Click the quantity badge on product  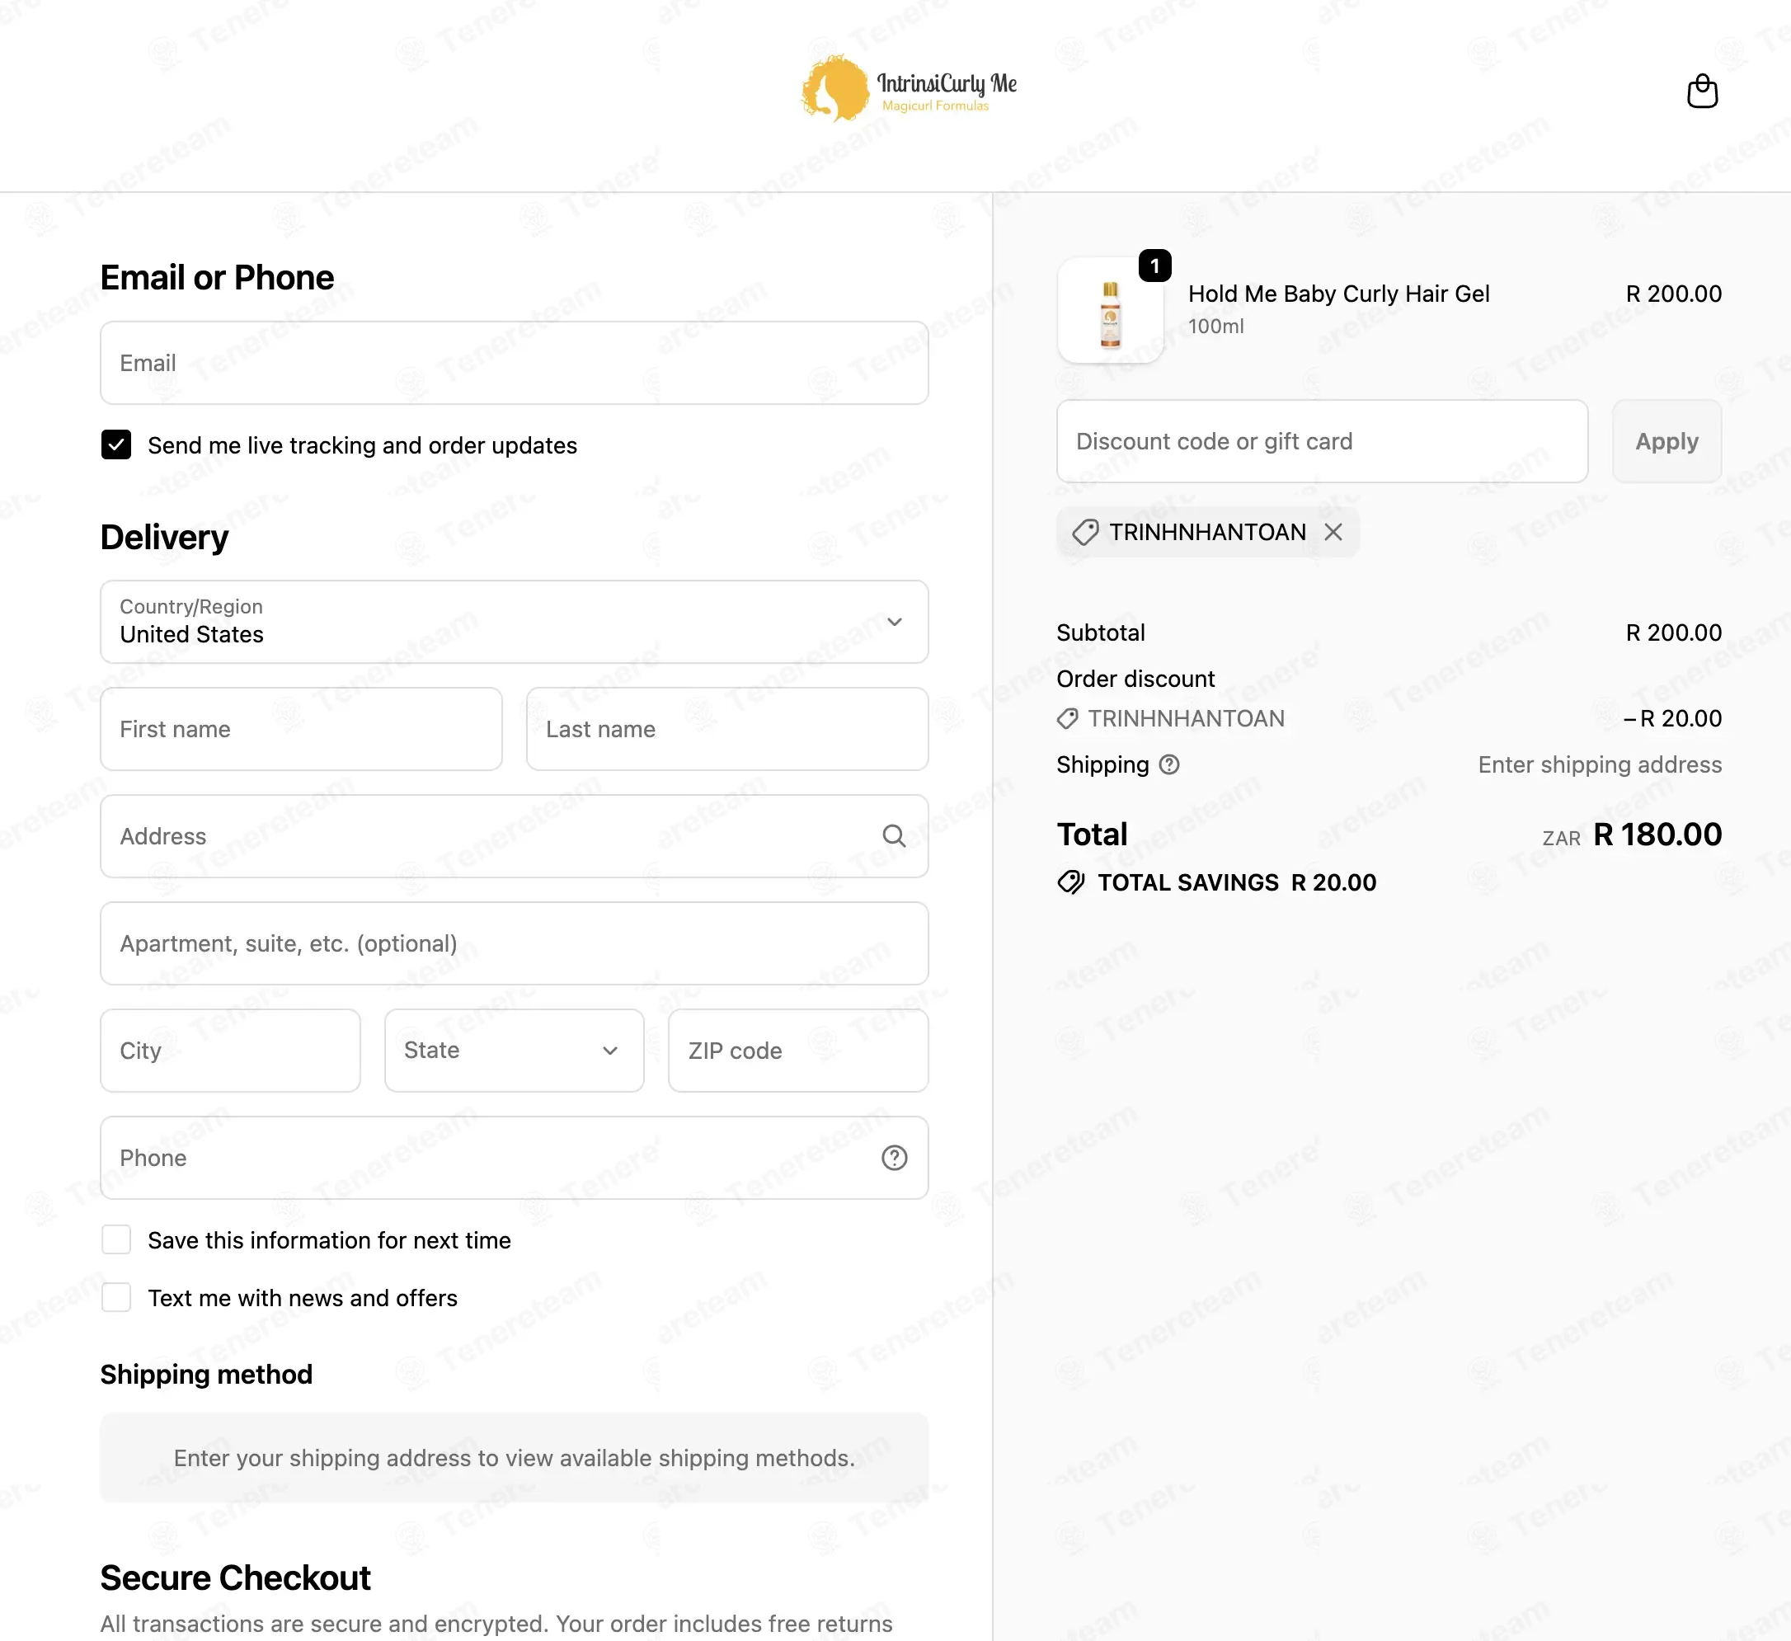coord(1154,265)
